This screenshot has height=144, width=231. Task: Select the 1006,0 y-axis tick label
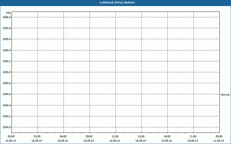coord(6,17)
